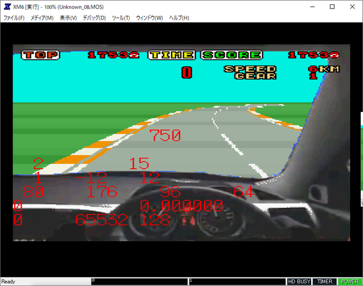The image size is (363, 286).
Task: Click floppy drive 0 status field
Action: tap(139, 281)
